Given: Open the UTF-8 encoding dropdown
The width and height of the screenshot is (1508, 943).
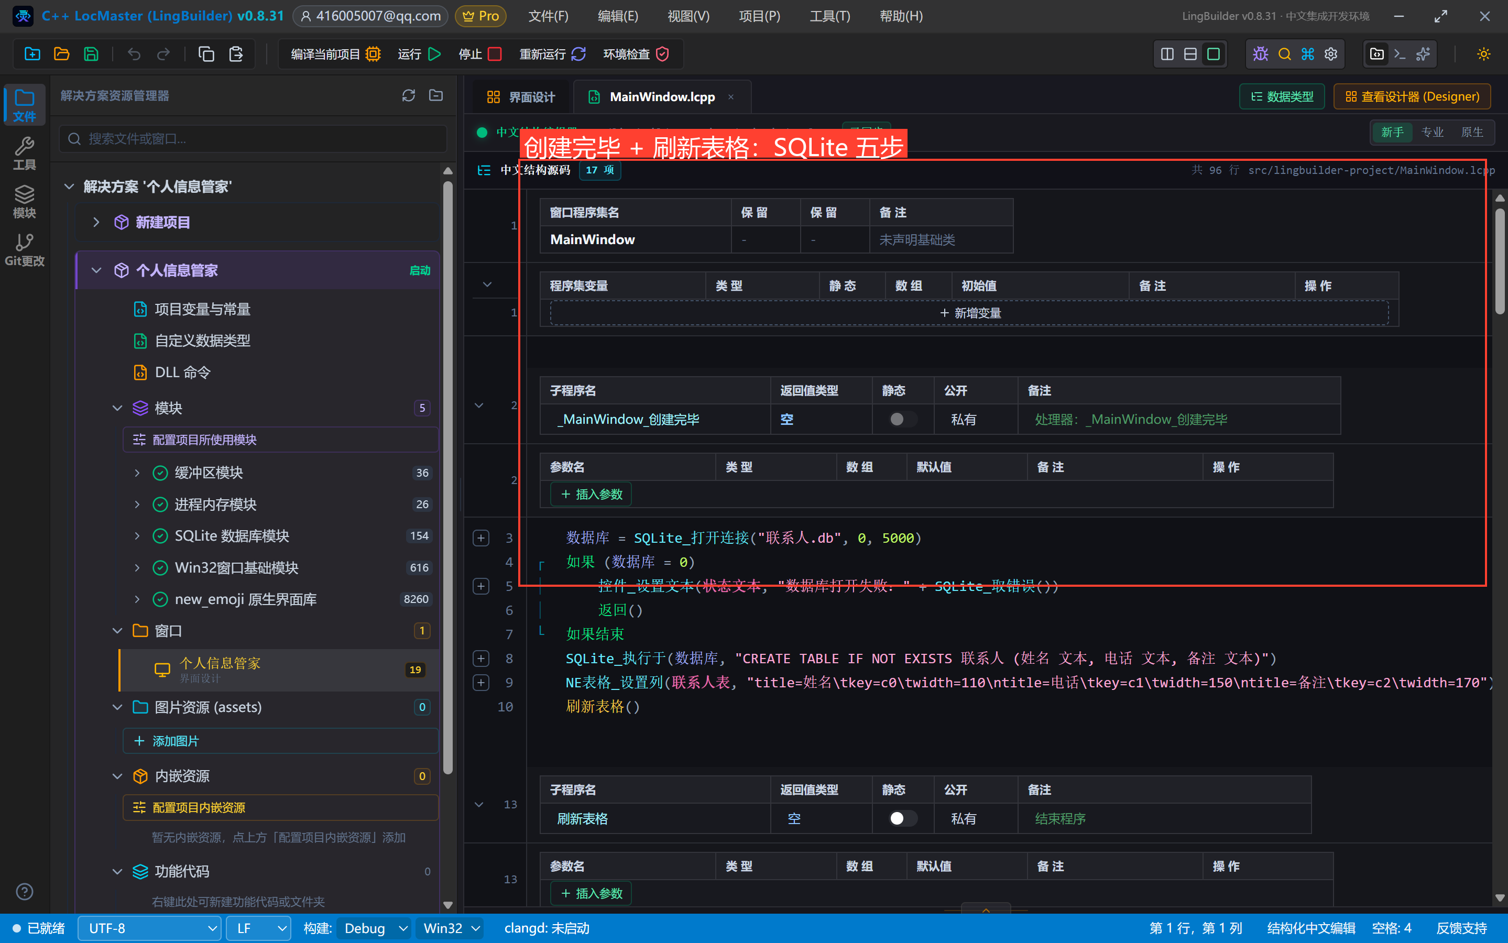Looking at the screenshot, I should click(150, 928).
